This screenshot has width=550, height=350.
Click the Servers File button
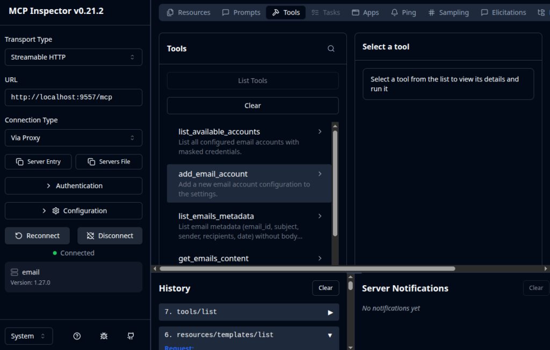(x=108, y=162)
